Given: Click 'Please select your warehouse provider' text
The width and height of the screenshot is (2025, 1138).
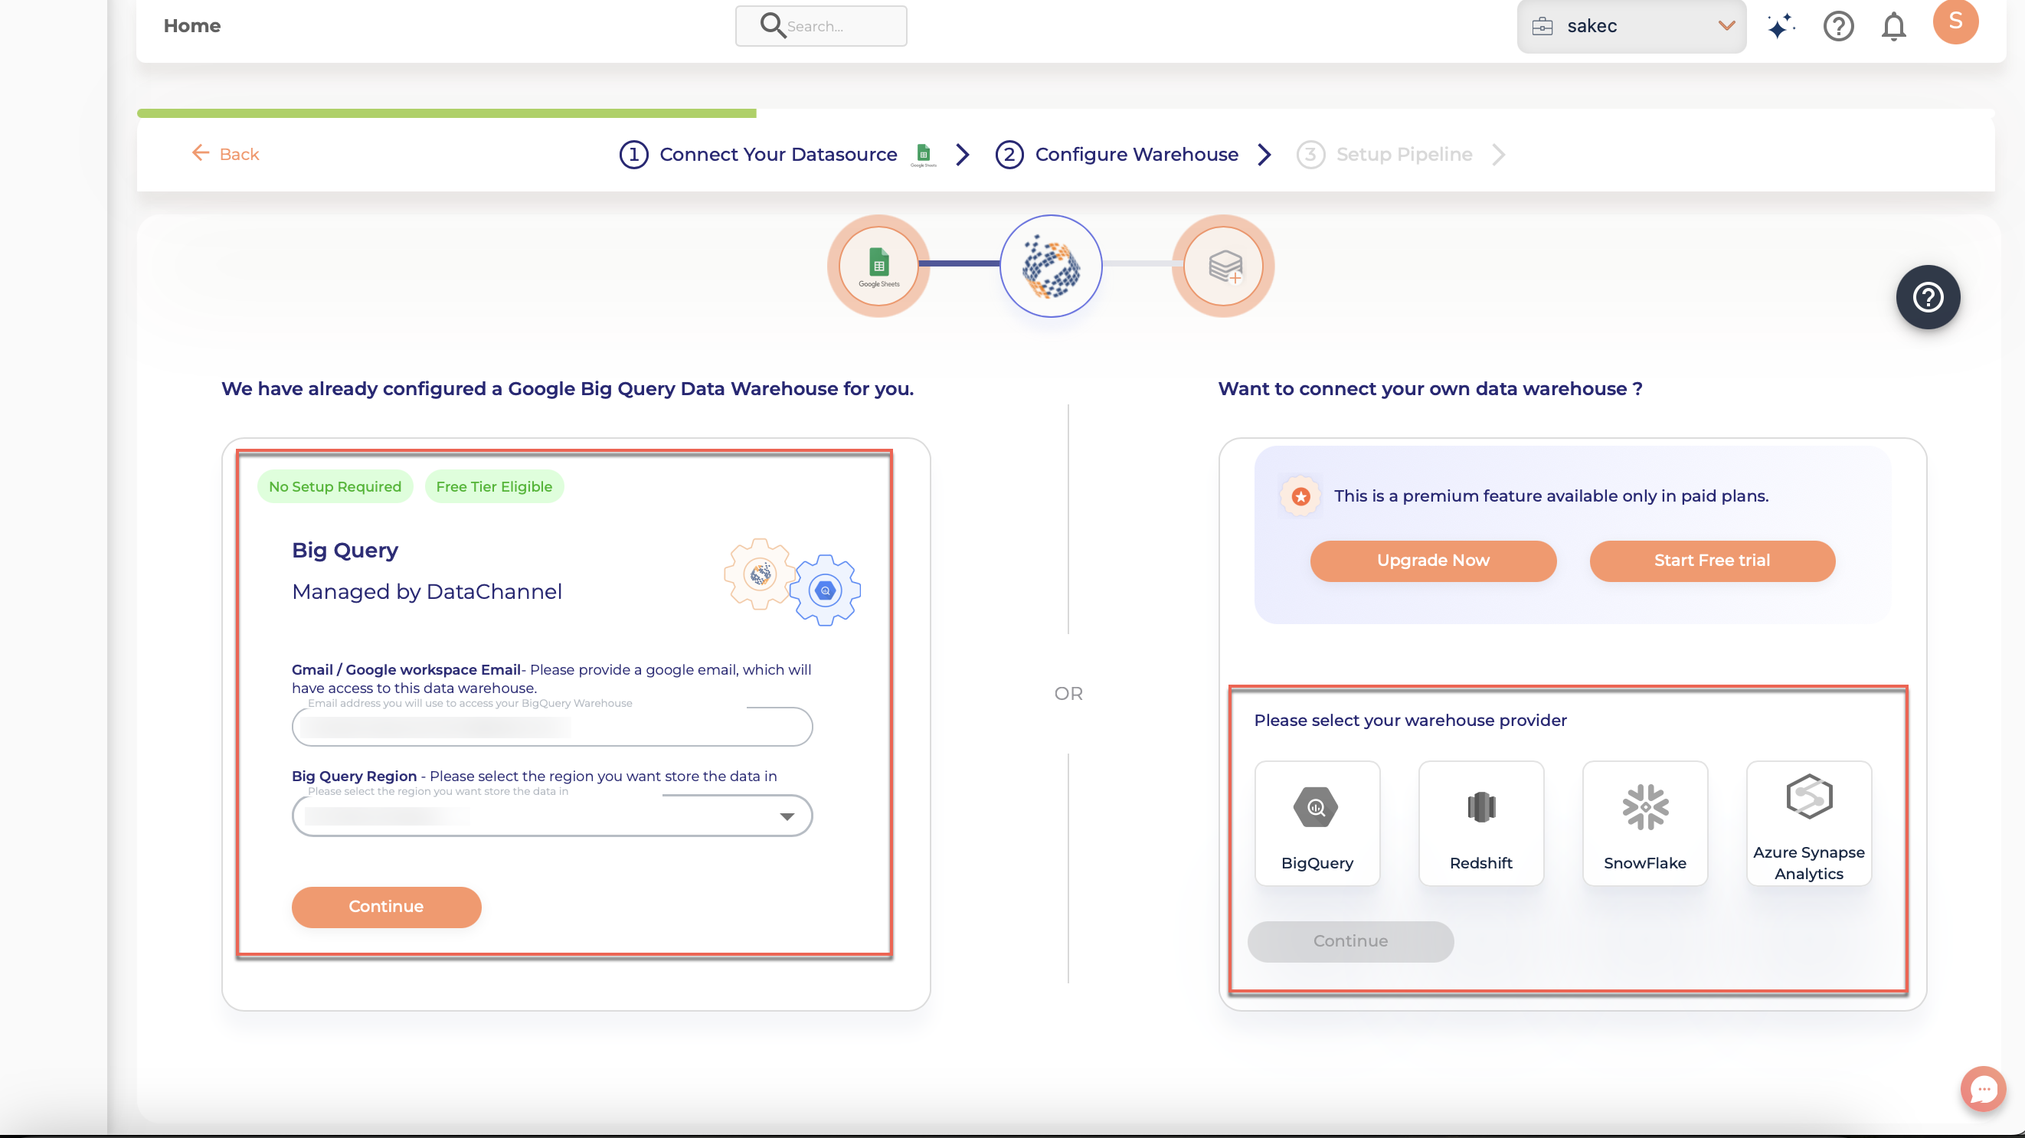Looking at the screenshot, I should pos(1410,721).
